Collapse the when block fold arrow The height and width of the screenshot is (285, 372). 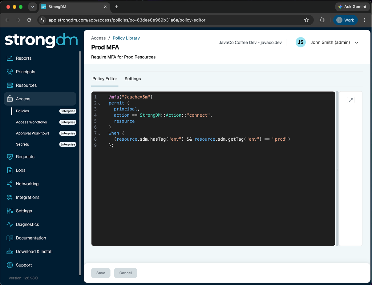(99, 134)
